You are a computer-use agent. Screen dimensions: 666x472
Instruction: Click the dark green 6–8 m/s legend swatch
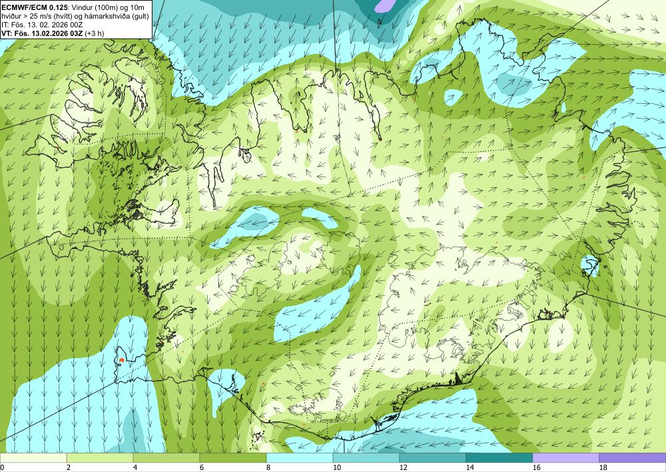[x=232, y=457]
